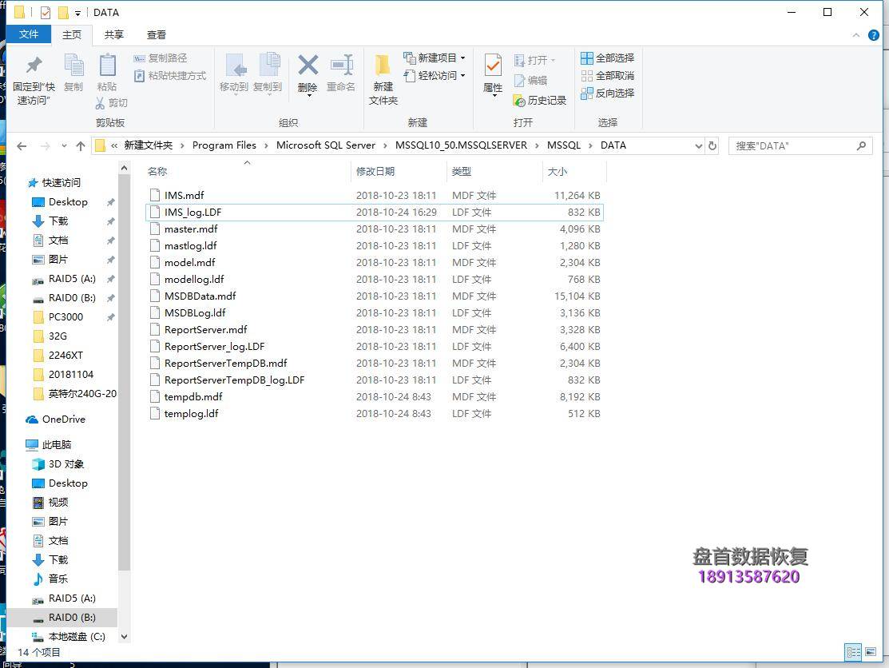Click the Refresh button beside address bar

712,145
